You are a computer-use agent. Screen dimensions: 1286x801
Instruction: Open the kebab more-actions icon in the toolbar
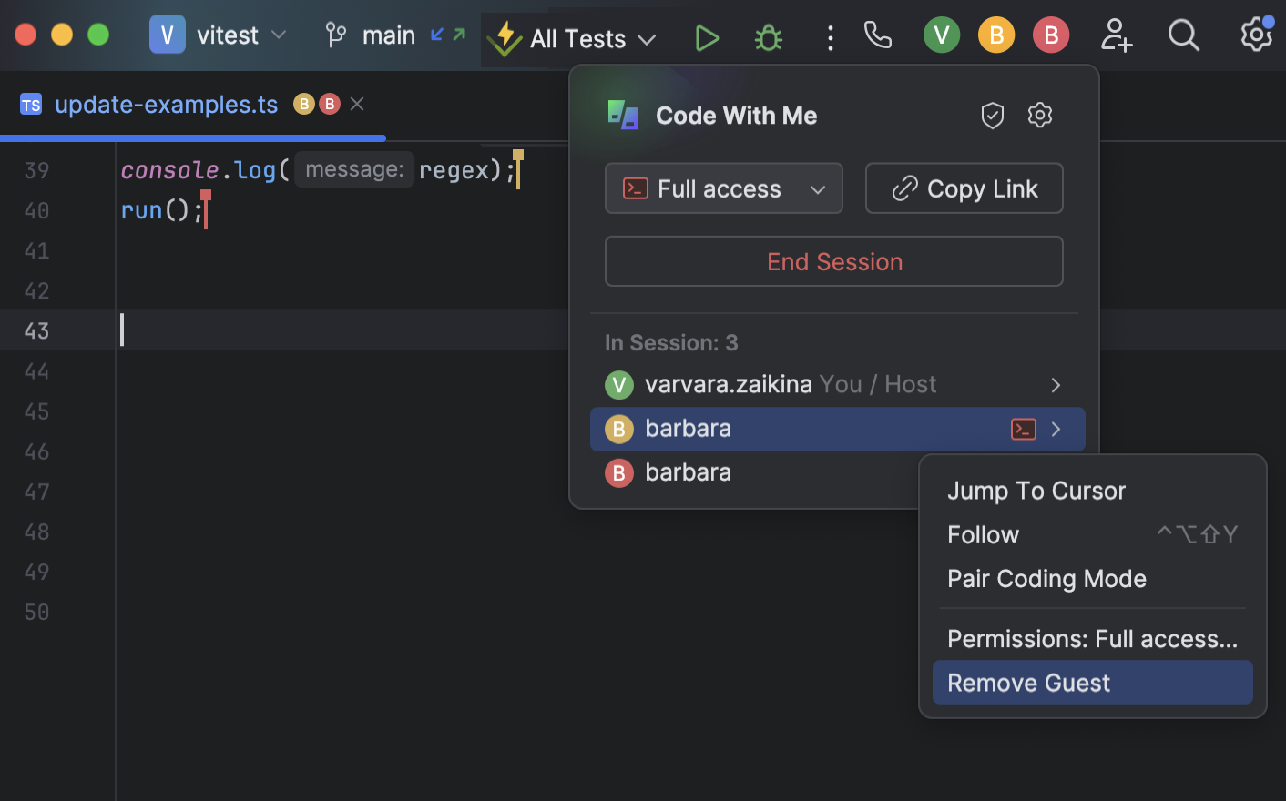830,36
